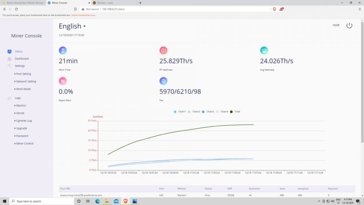Click the Reject Ratio percent icon
Viewport: 364px width, 205px height.
[63, 81]
